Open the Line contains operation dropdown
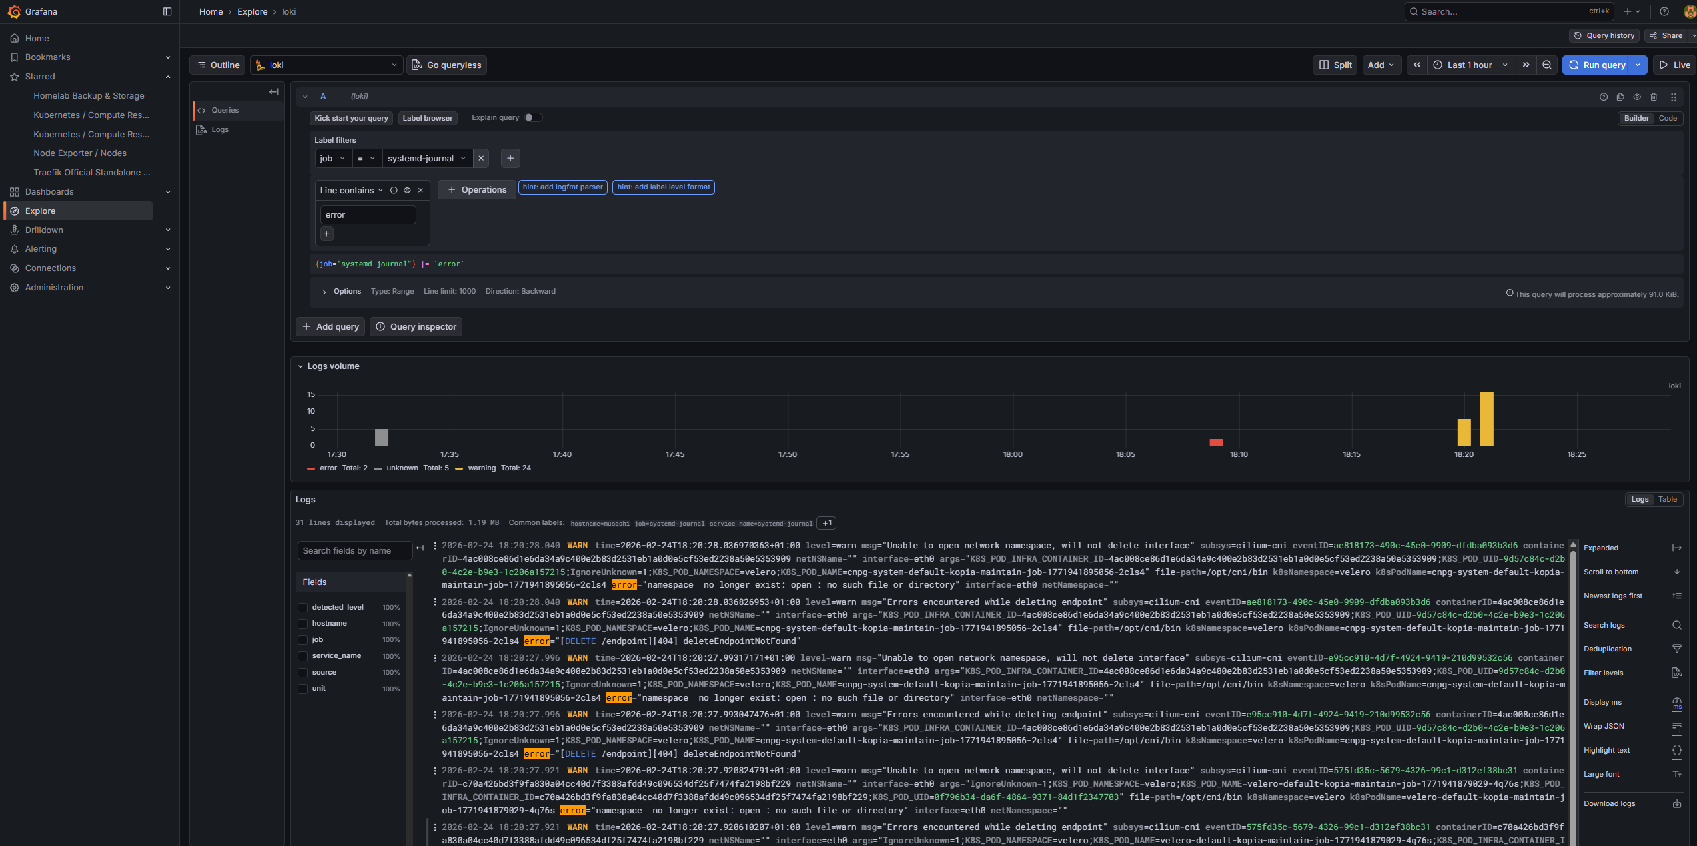Screen dimensions: 1697x846 350,190
